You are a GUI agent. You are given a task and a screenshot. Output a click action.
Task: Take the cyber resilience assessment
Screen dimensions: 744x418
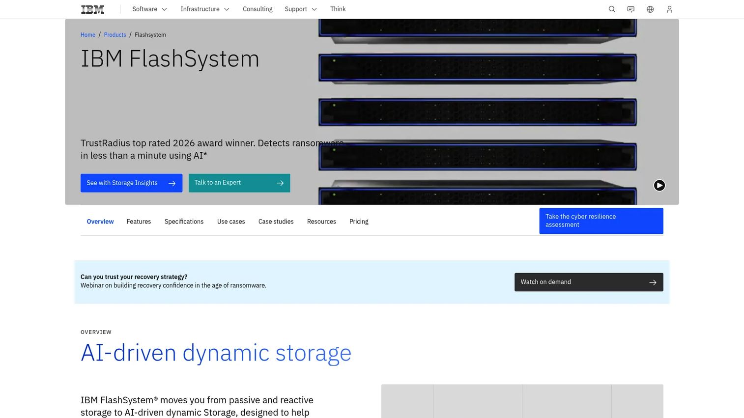click(x=601, y=221)
